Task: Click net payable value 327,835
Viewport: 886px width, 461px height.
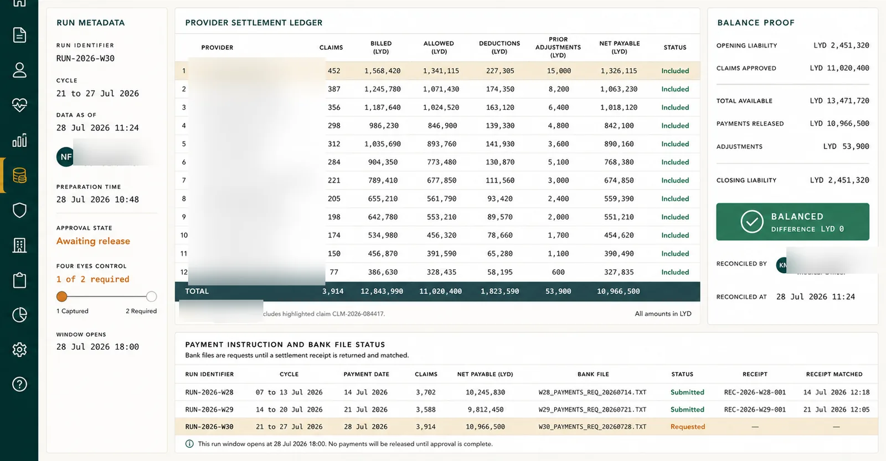Action: (x=619, y=272)
